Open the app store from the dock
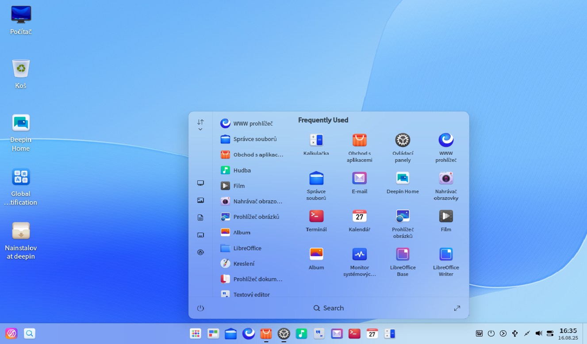 pos(266,334)
